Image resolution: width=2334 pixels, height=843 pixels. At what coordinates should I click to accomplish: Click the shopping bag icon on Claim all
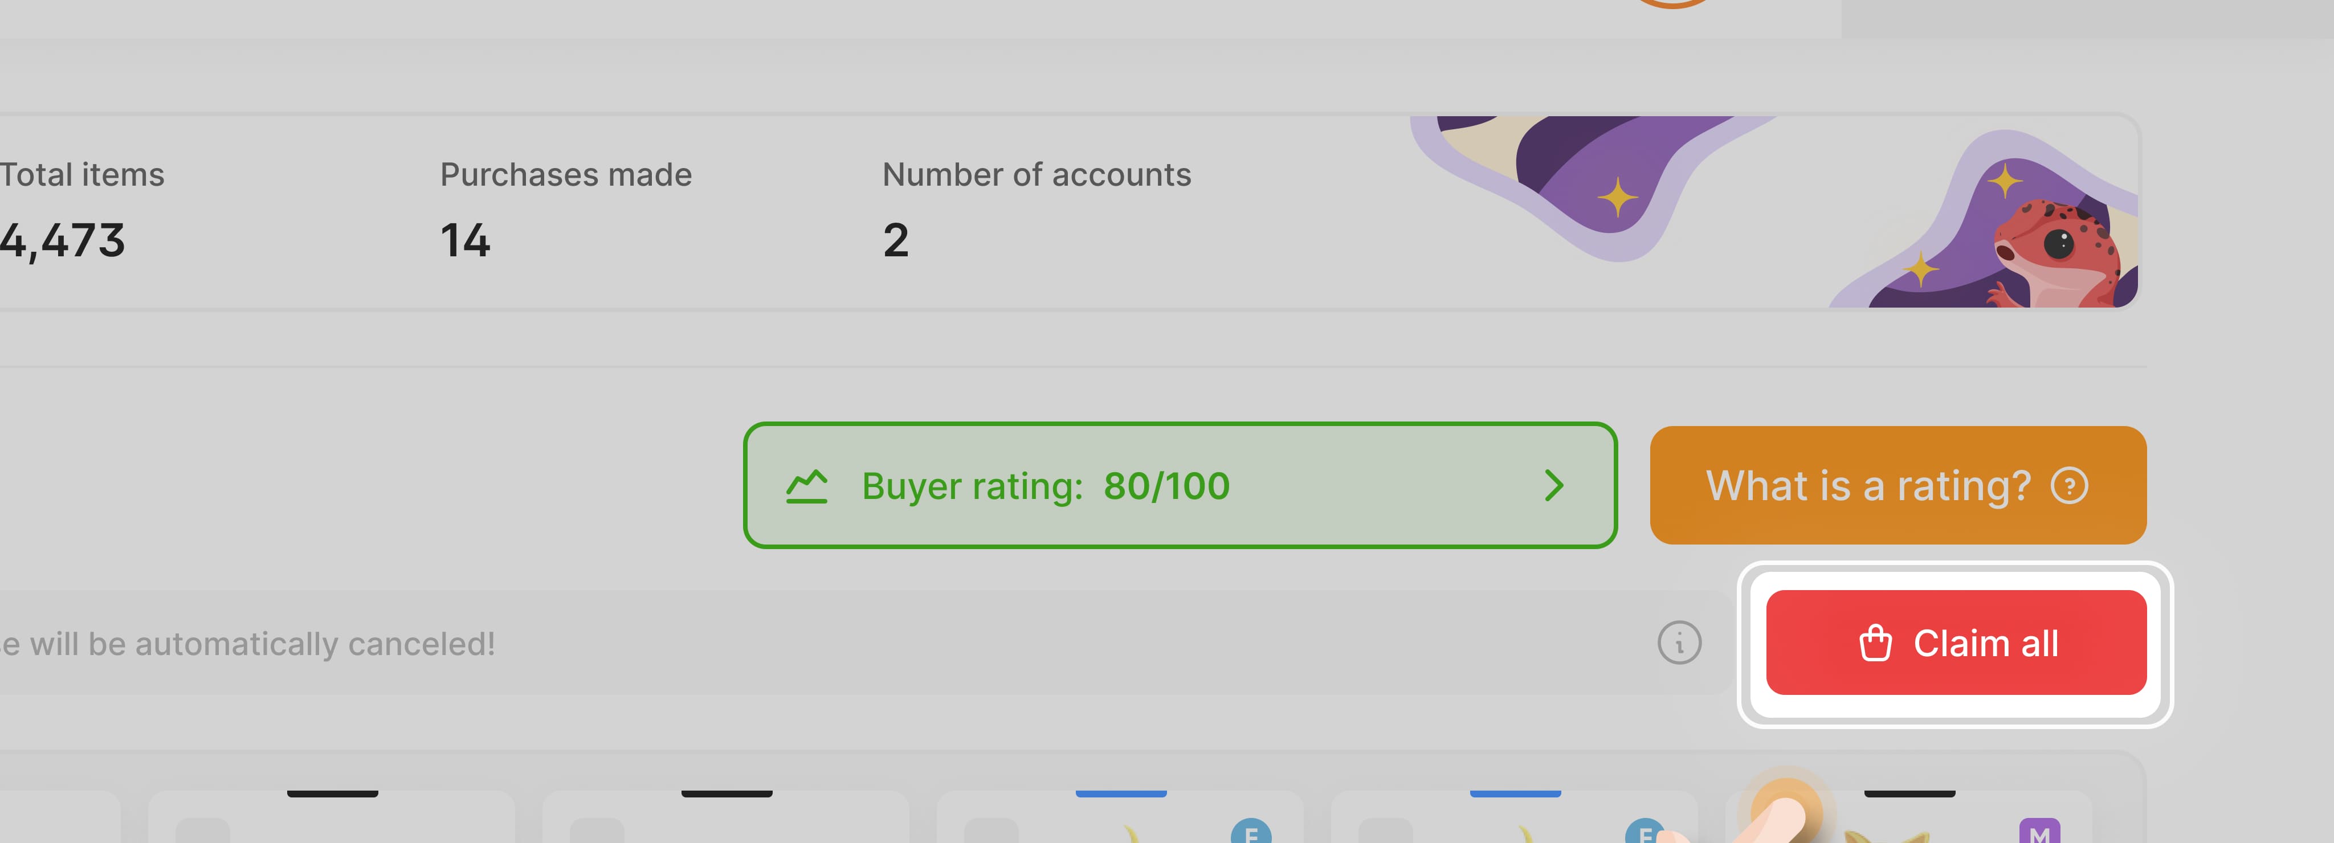(1875, 644)
